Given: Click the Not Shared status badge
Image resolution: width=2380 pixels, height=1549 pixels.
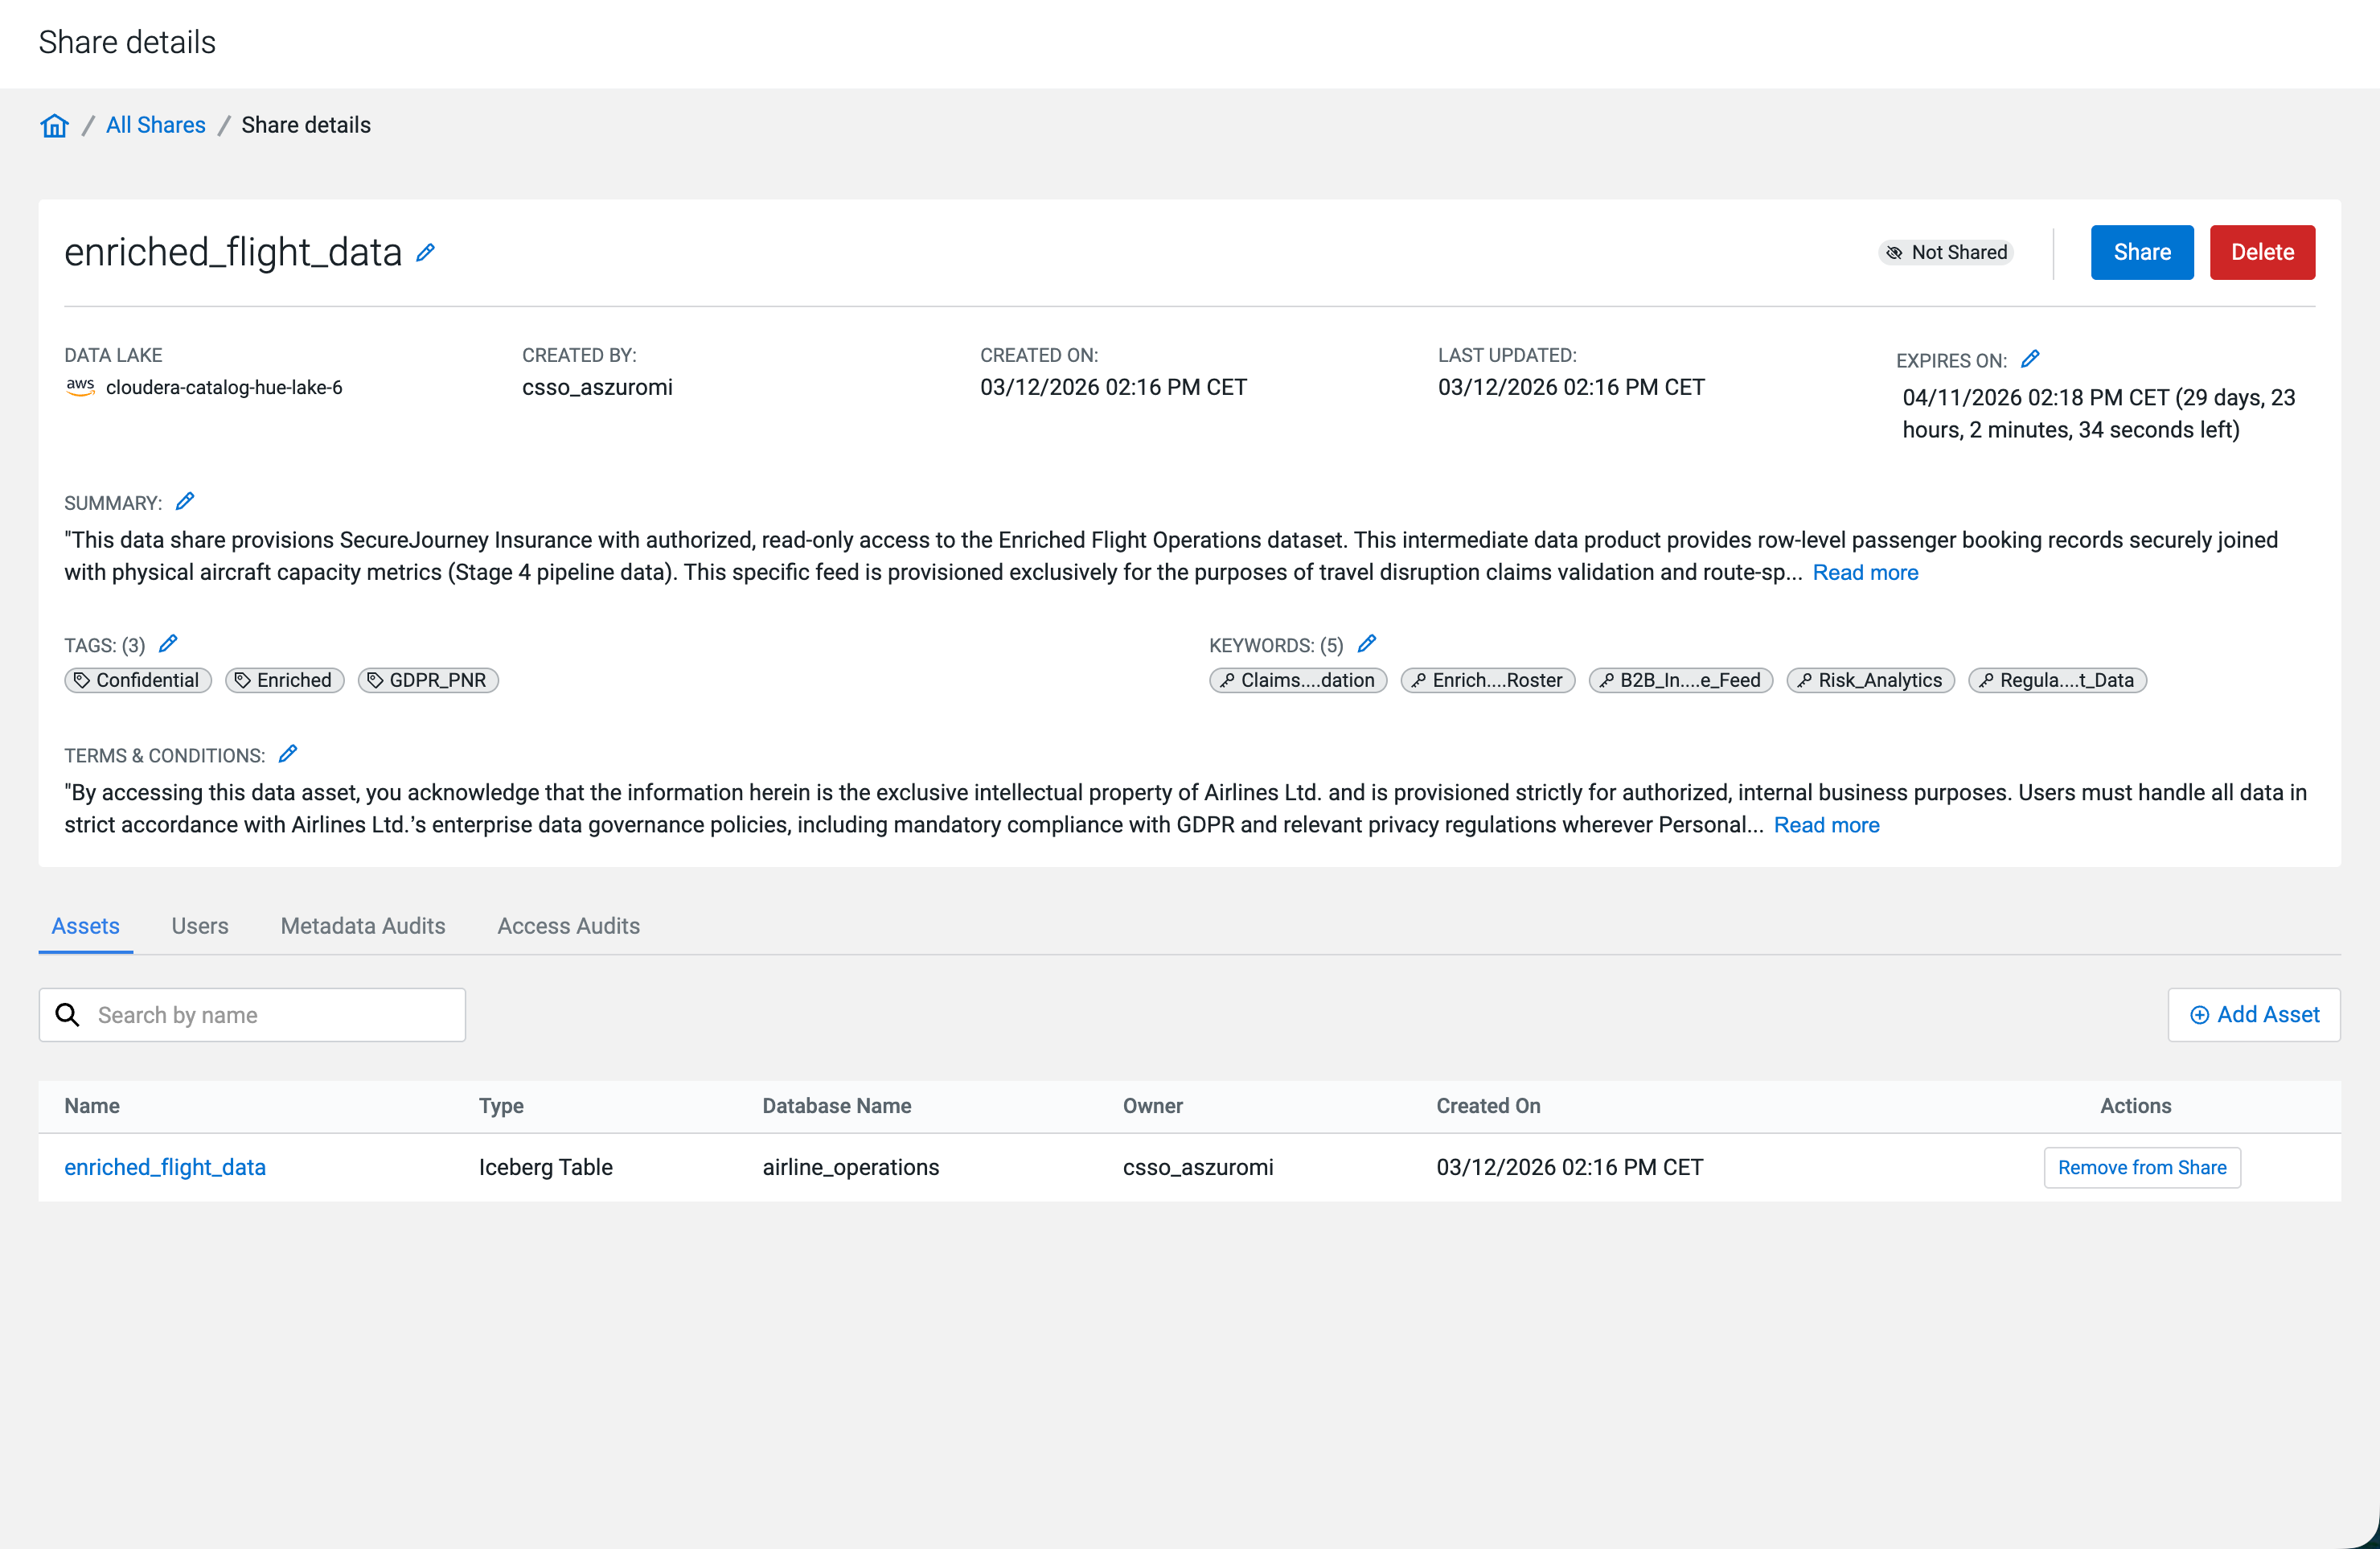Looking at the screenshot, I should click(x=1946, y=252).
